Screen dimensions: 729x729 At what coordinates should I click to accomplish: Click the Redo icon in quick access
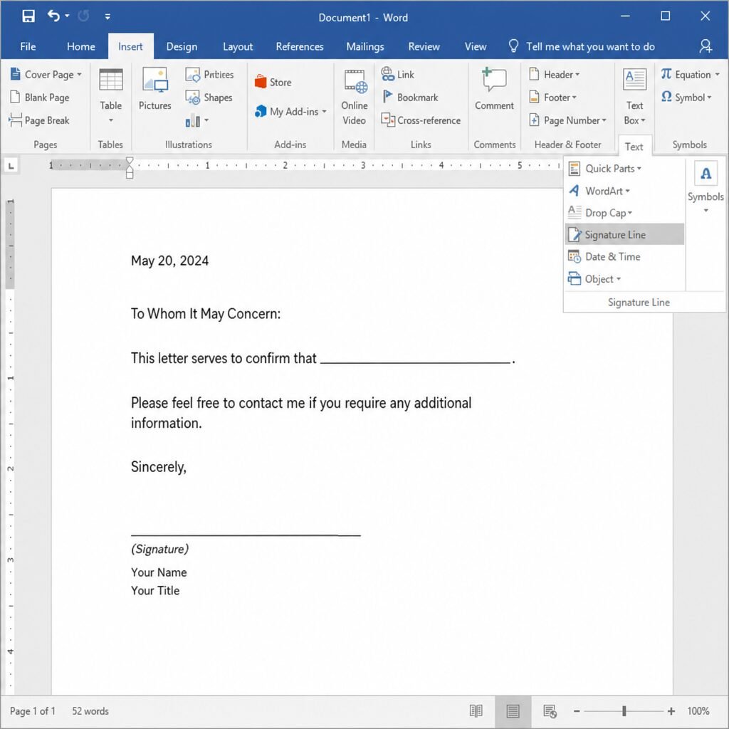[x=84, y=16]
